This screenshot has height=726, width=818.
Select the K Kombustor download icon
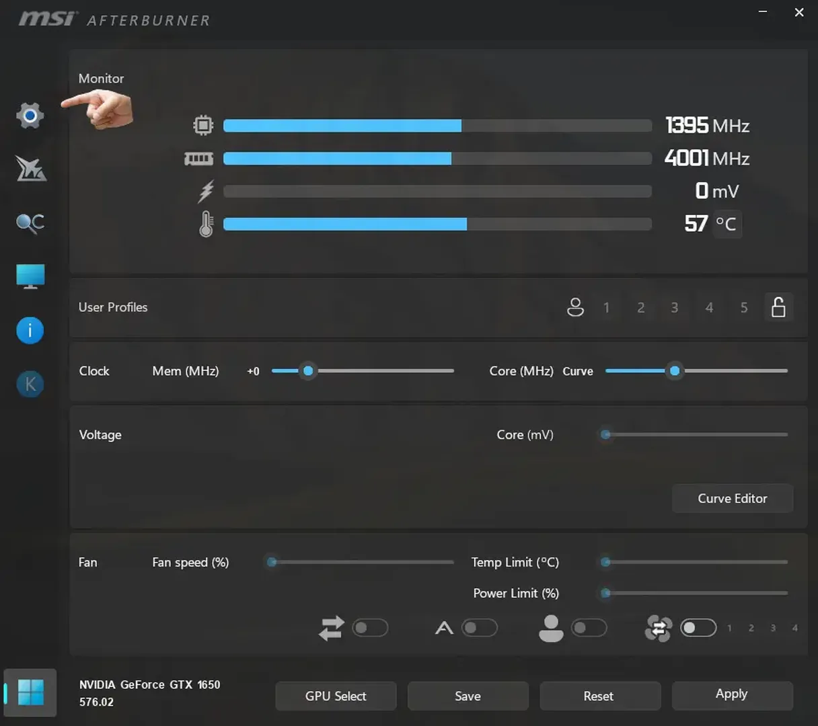30,384
